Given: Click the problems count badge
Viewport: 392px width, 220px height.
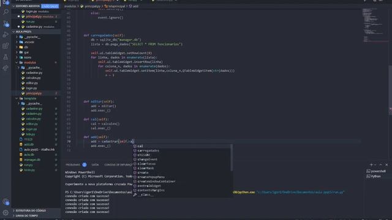Looking at the screenshot, I should coord(85,164).
